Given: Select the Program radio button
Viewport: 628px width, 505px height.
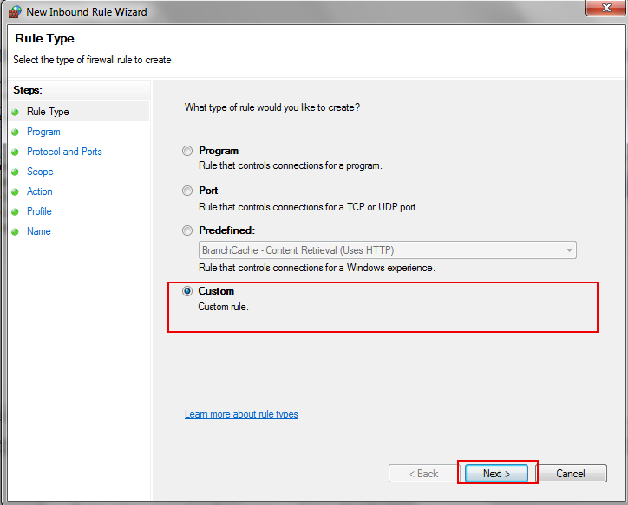Looking at the screenshot, I should (187, 151).
